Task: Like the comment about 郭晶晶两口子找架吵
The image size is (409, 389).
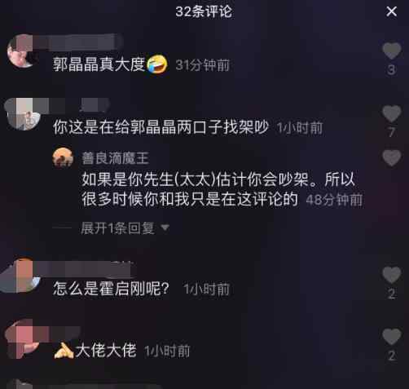Action: (x=392, y=113)
